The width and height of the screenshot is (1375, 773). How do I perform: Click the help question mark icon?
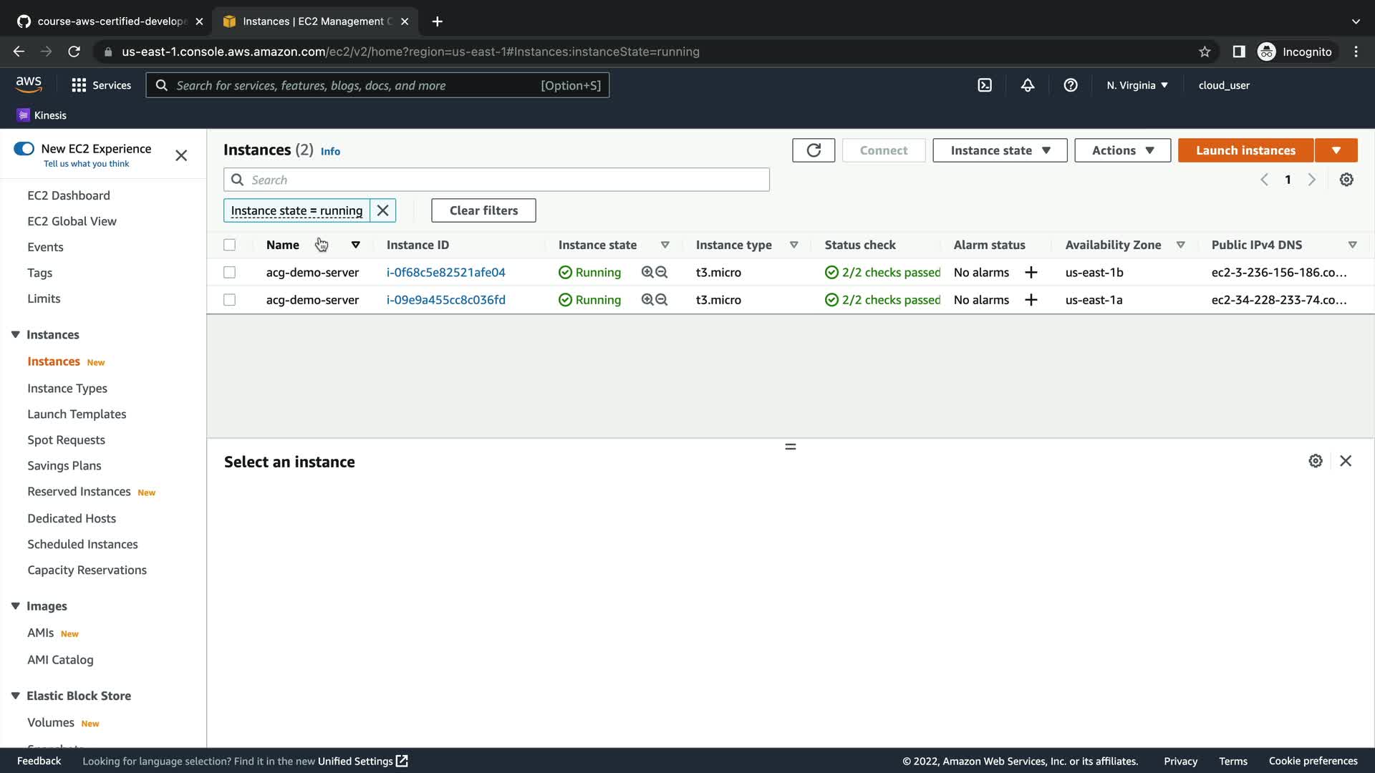point(1071,85)
